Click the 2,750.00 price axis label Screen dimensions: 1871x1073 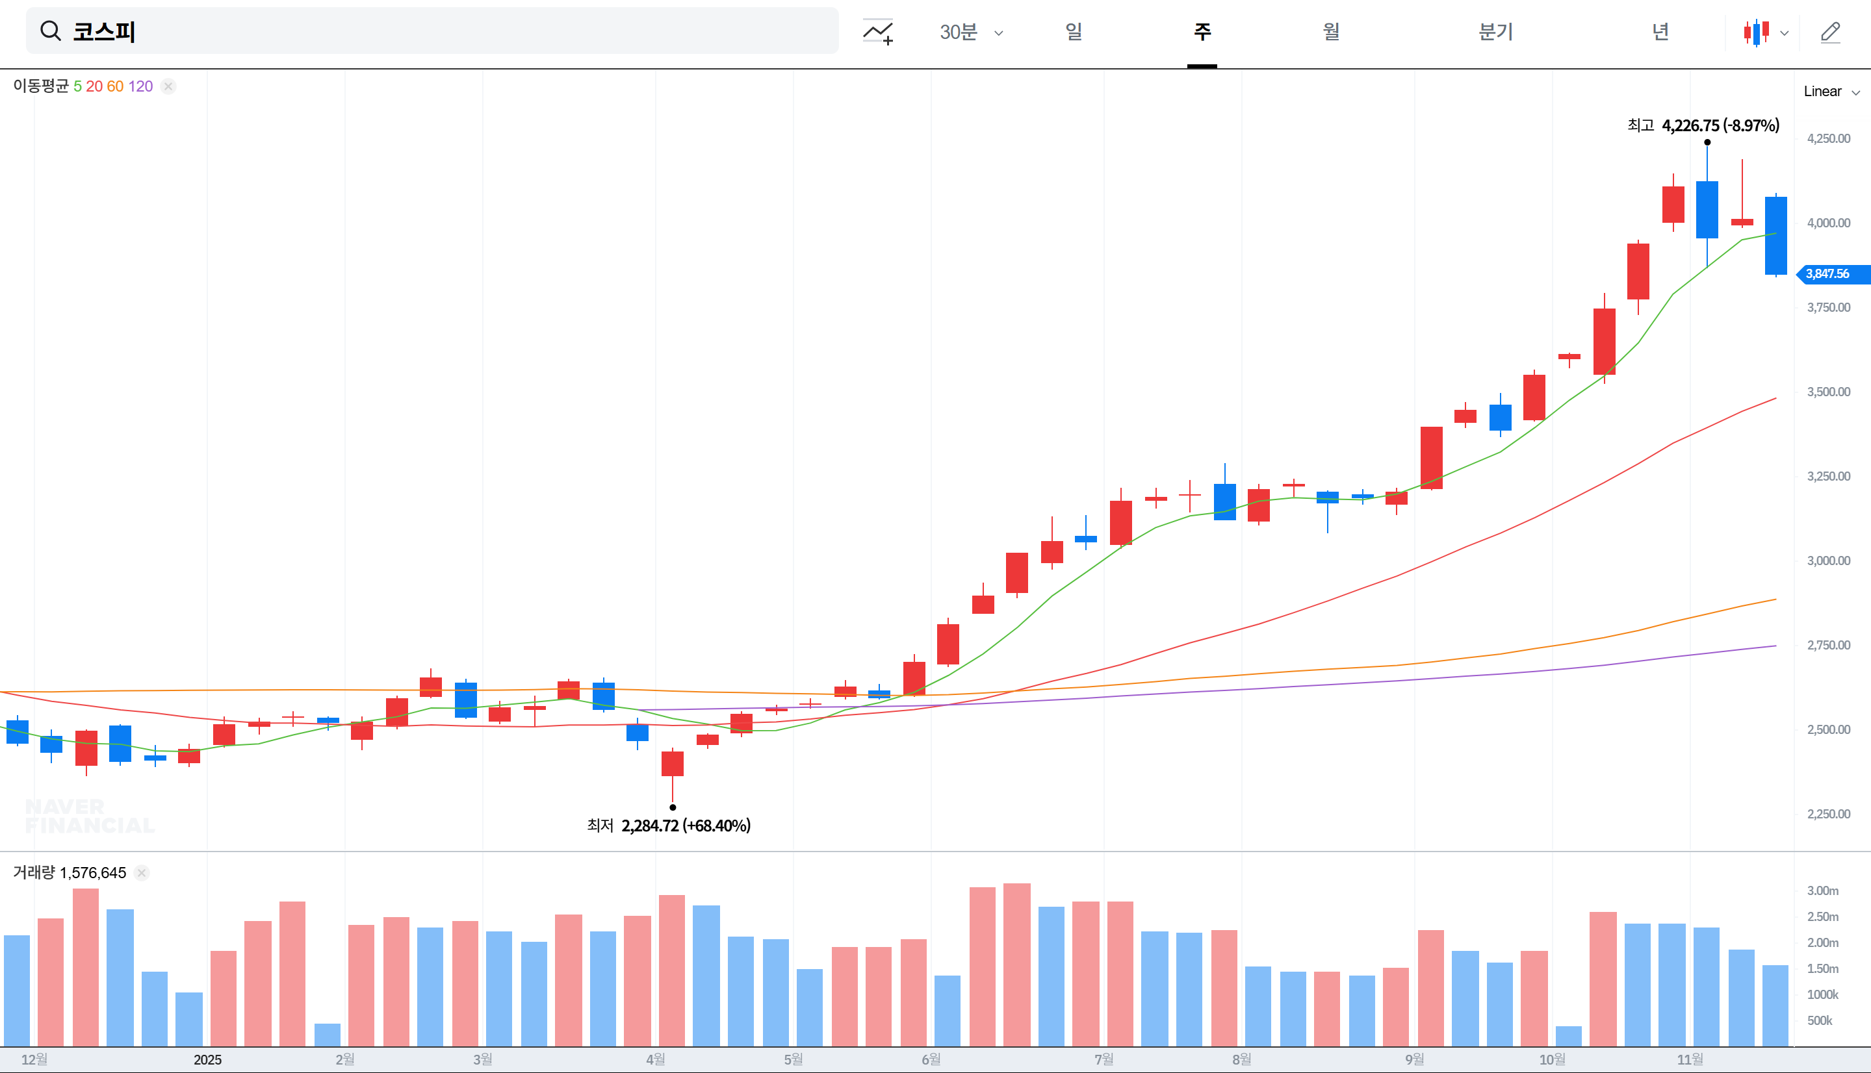tap(1828, 646)
